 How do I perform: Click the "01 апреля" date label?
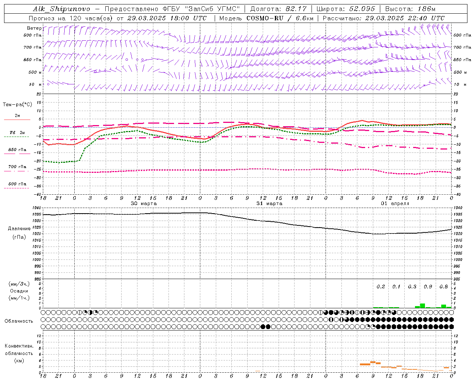click(x=395, y=204)
